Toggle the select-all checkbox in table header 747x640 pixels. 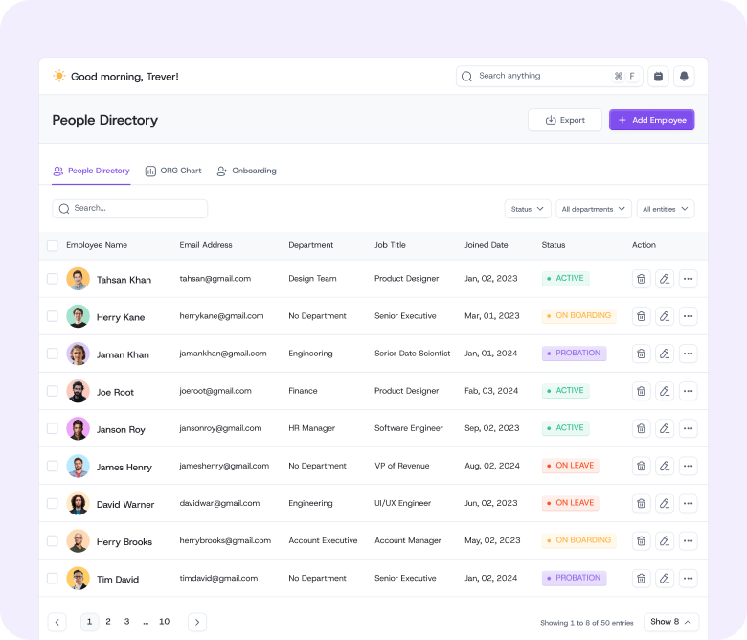point(53,245)
